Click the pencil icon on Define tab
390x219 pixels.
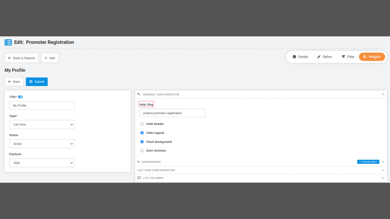pos(319,57)
